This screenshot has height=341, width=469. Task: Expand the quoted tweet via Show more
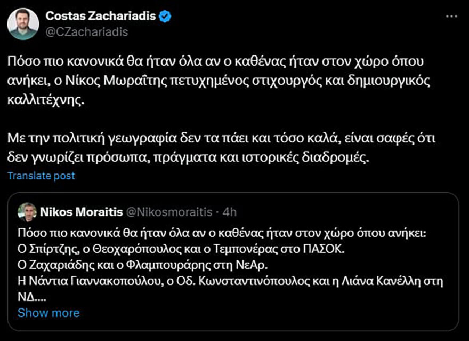[48, 313]
